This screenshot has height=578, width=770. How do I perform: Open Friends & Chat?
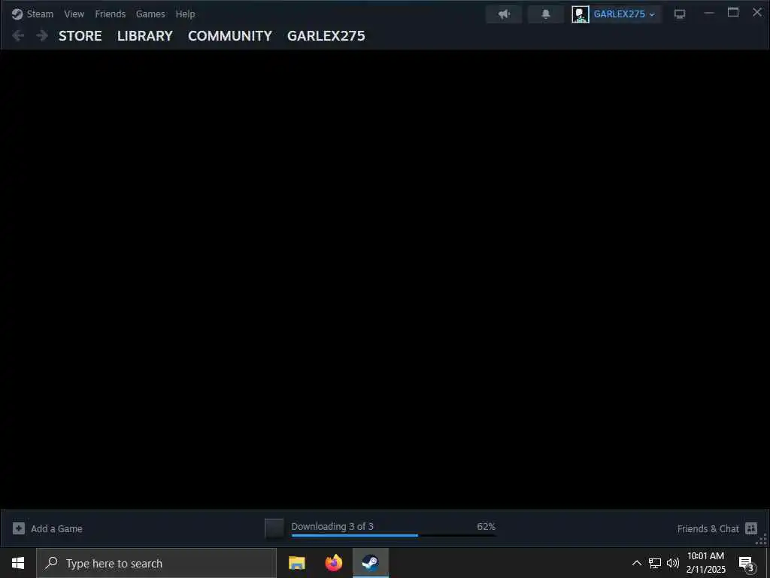[x=717, y=528]
